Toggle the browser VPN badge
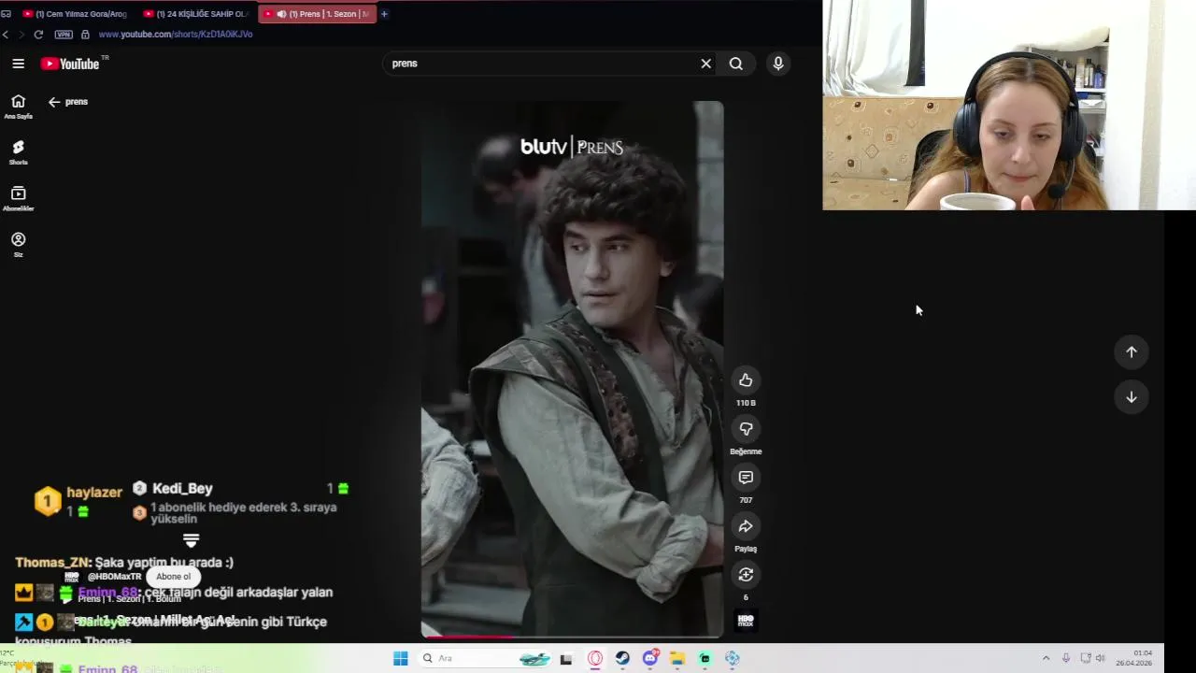 64,35
